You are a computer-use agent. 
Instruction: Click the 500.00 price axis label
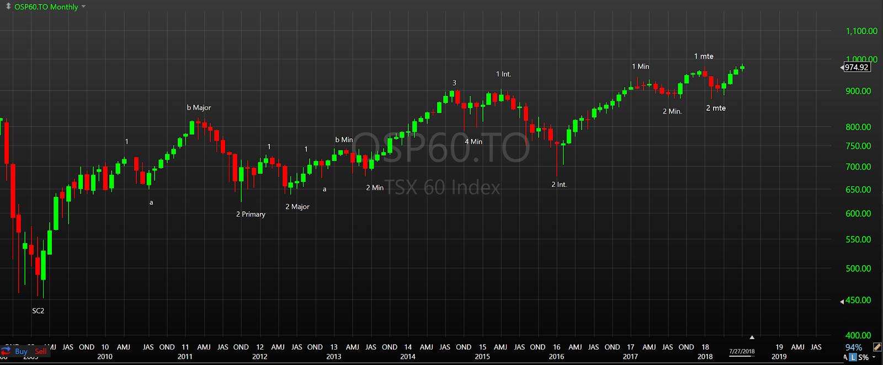858,269
